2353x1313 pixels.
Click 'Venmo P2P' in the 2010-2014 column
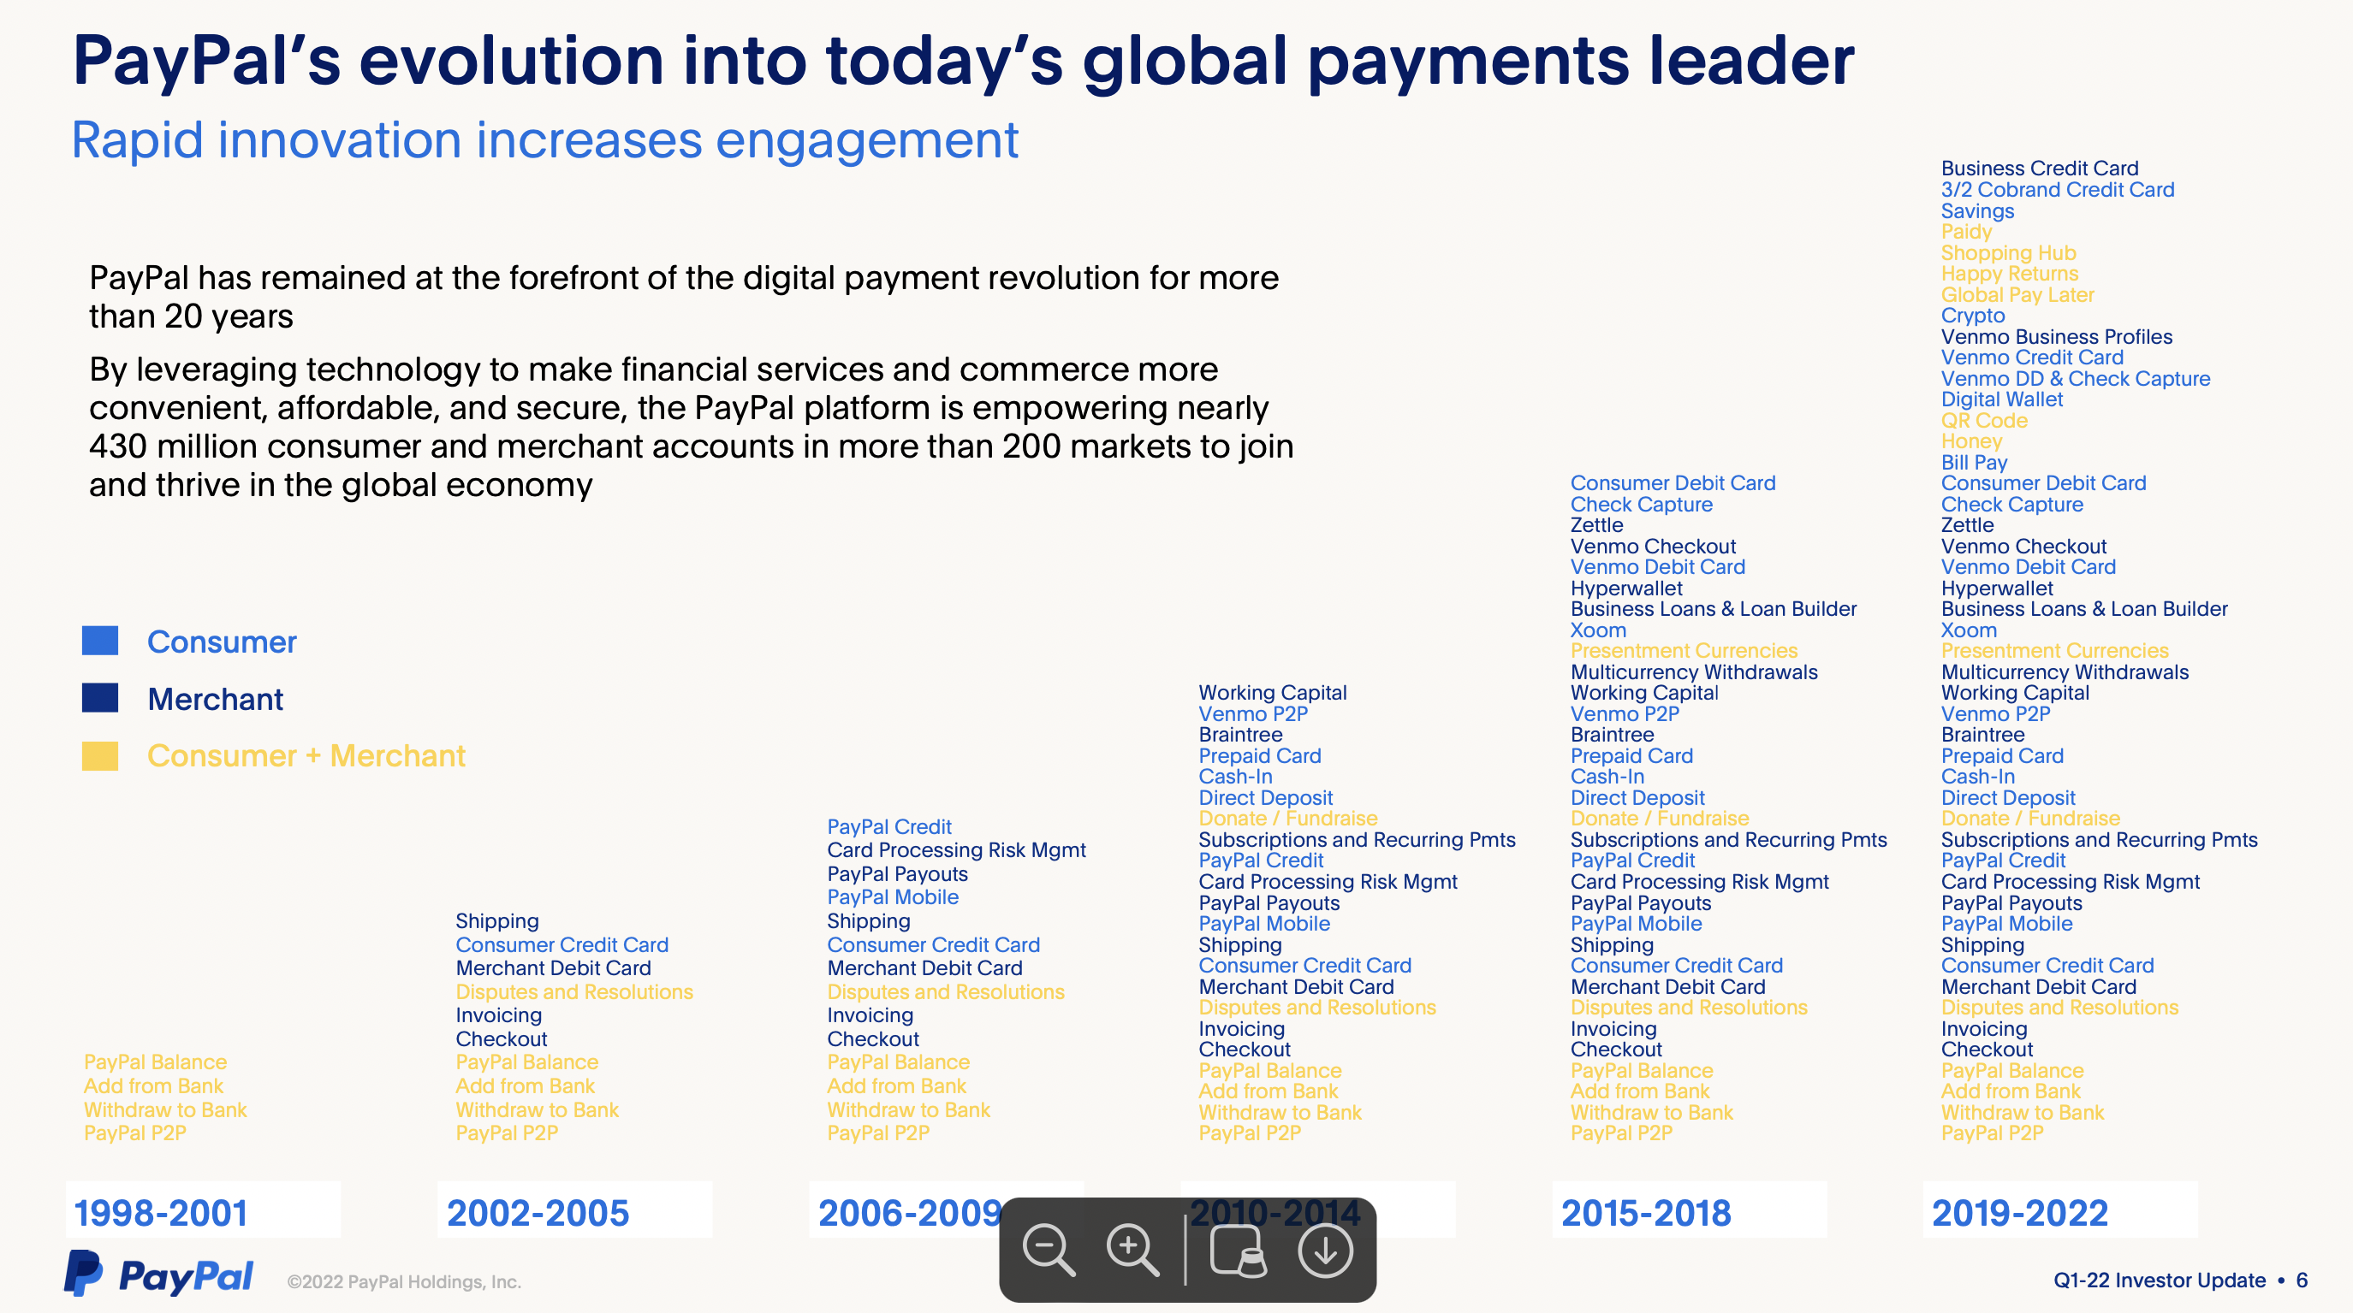point(1253,714)
